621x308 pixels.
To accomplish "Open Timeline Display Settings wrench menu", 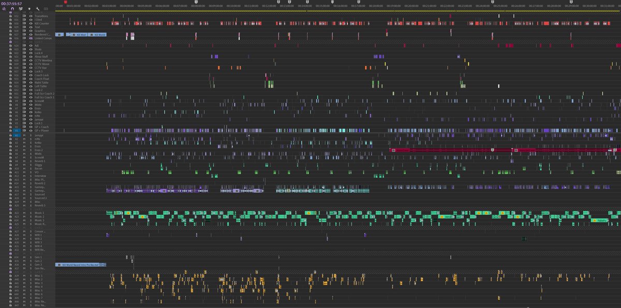I will (37, 9).
